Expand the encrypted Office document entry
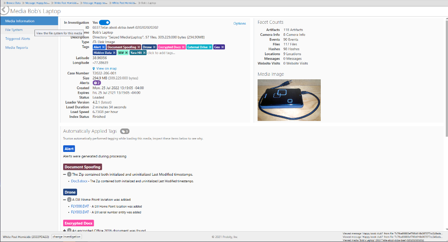The image size is (448, 242). pos(65,230)
